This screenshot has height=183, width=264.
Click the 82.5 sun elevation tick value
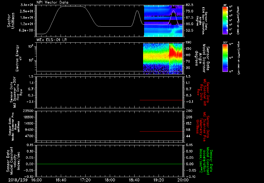pos(189,5)
